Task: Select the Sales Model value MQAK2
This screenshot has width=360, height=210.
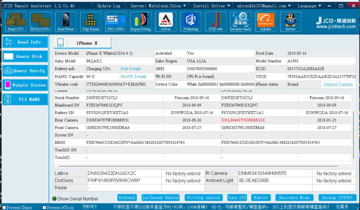Action: point(94,61)
